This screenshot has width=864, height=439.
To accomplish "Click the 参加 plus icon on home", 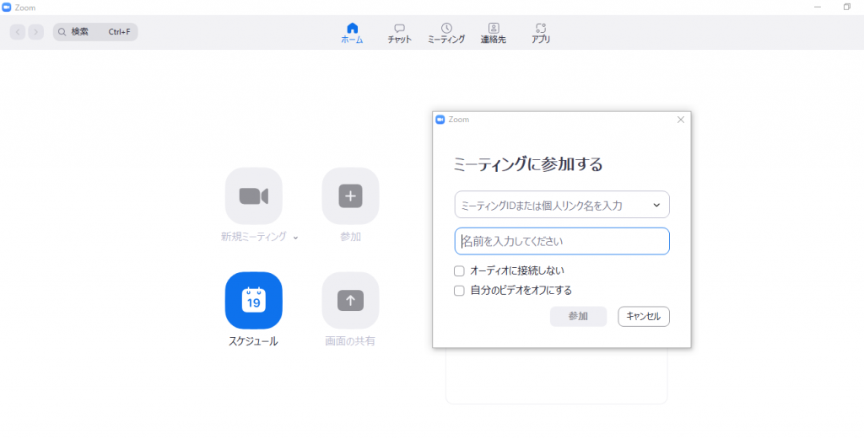I will point(350,195).
